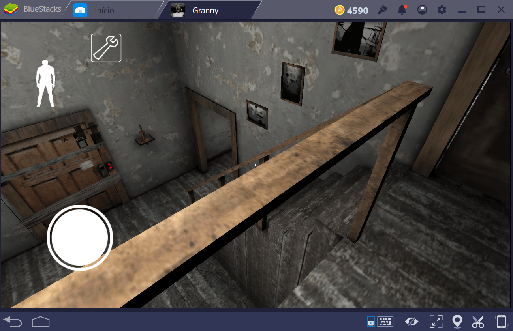Click the Granny tab thumbnail icon
Screen dimensions: 513x331
coord(178,11)
